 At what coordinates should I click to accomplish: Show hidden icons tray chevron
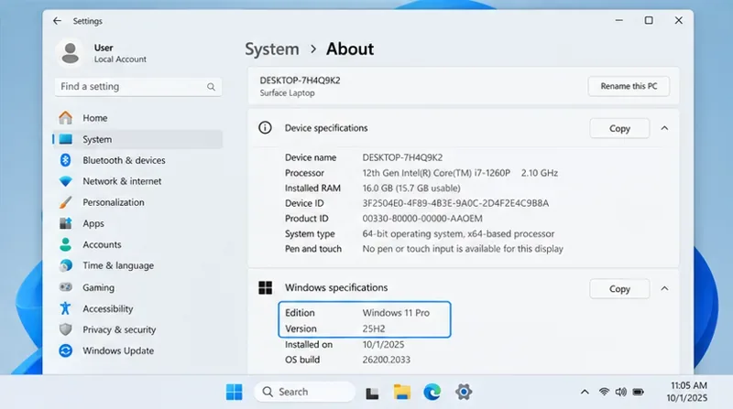click(585, 392)
